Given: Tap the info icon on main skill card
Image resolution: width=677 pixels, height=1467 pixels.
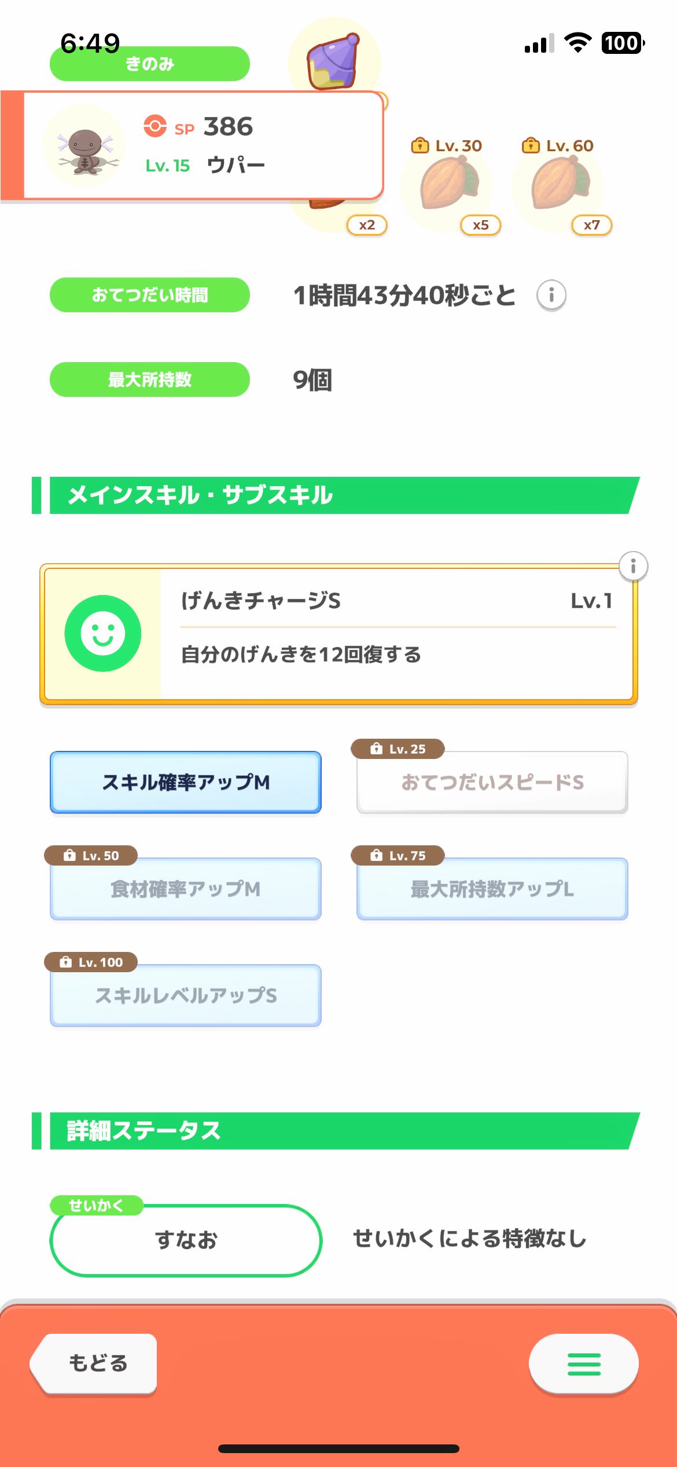Looking at the screenshot, I should (x=633, y=566).
